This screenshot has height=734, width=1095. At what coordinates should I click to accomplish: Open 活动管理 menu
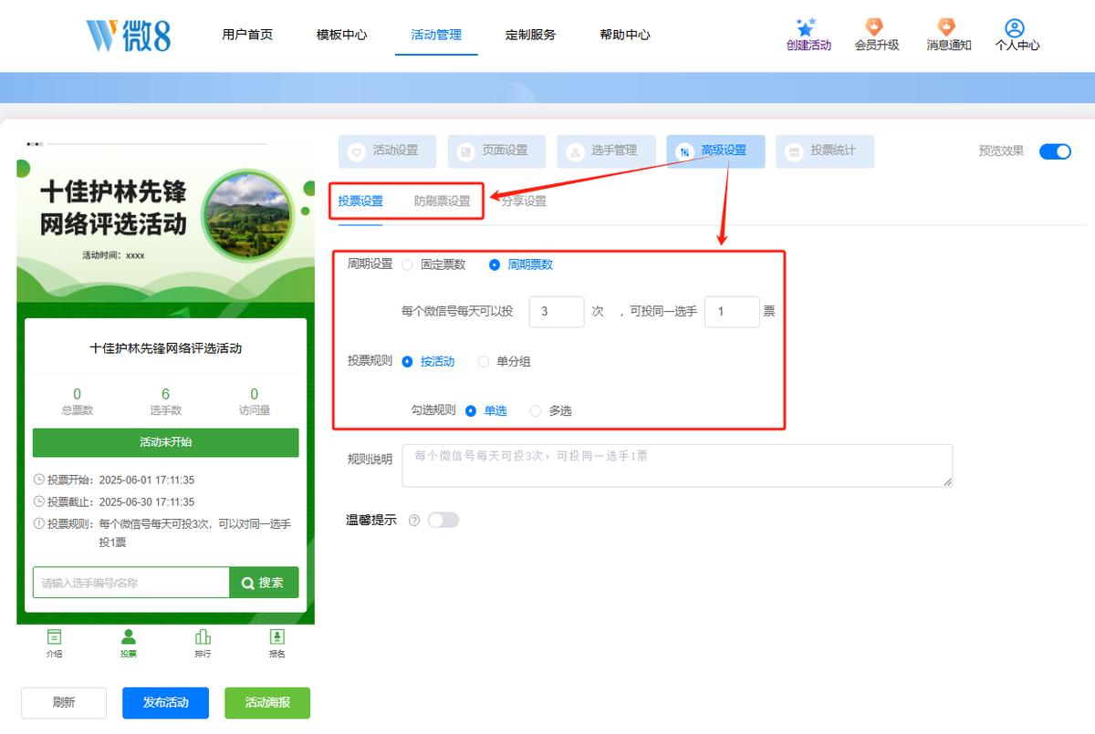pos(436,35)
